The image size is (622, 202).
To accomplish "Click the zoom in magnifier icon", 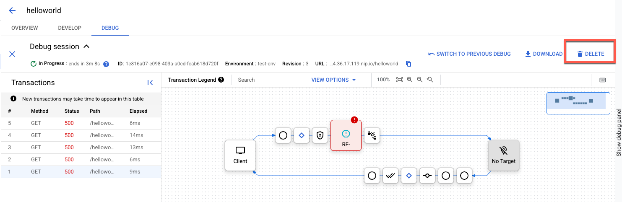I will 409,80.
